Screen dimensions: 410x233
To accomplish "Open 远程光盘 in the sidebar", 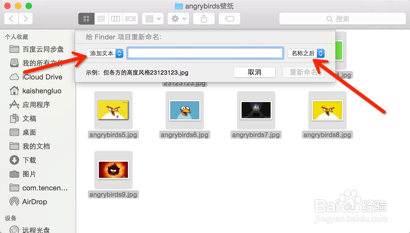I will coord(30,230).
